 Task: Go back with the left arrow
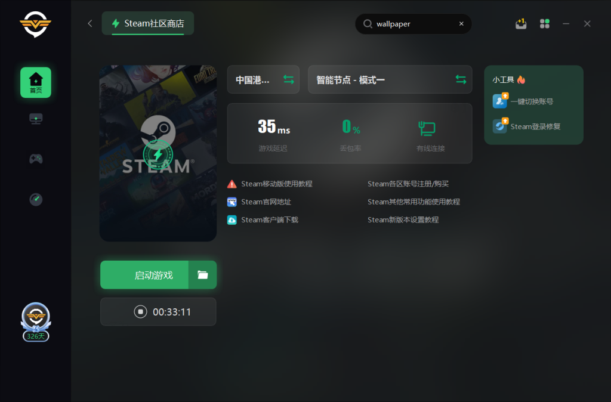[x=90, y=23]
